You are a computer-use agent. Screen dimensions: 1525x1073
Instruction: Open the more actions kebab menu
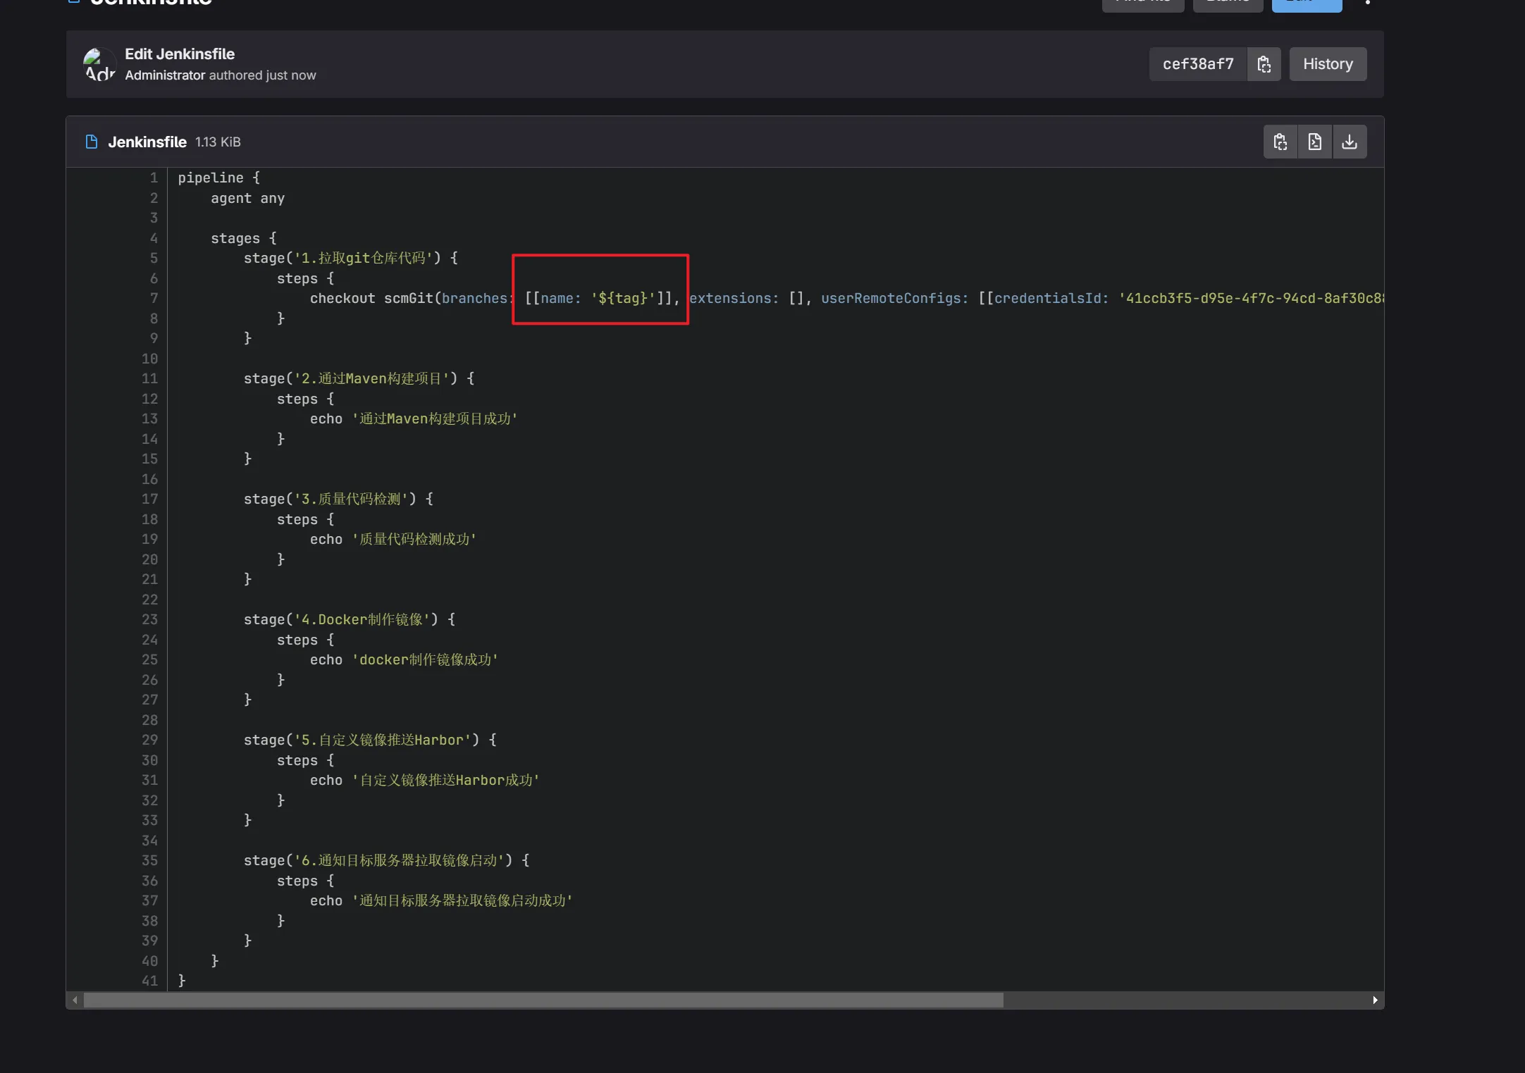tap(1367, 3)
